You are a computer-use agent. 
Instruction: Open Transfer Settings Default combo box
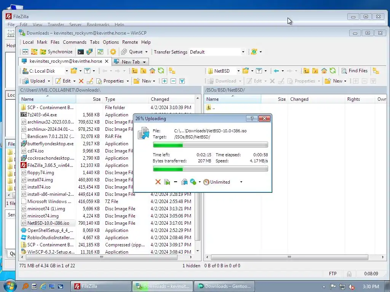coord(217,52)
